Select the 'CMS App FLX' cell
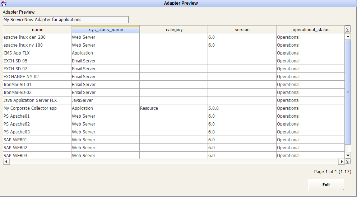Viewport: 357px width, 198px height. 37,53
